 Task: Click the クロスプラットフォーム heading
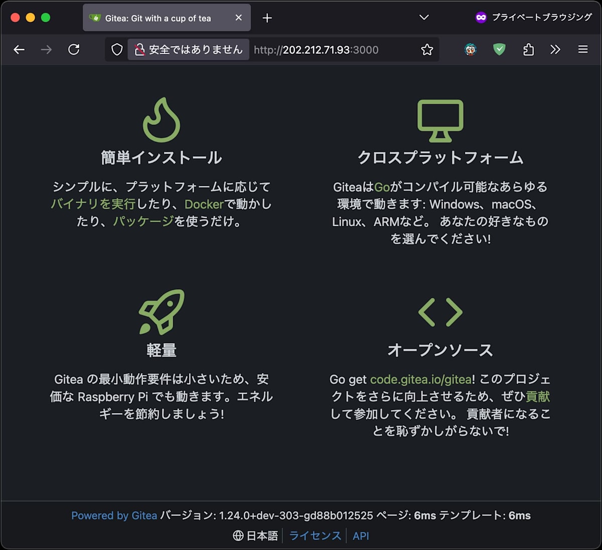[x=440, y=158]
